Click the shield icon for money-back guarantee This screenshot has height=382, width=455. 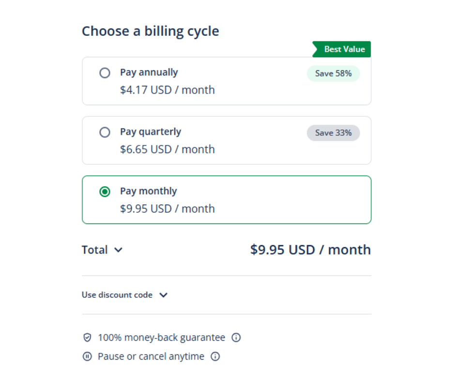pos(87,337)
